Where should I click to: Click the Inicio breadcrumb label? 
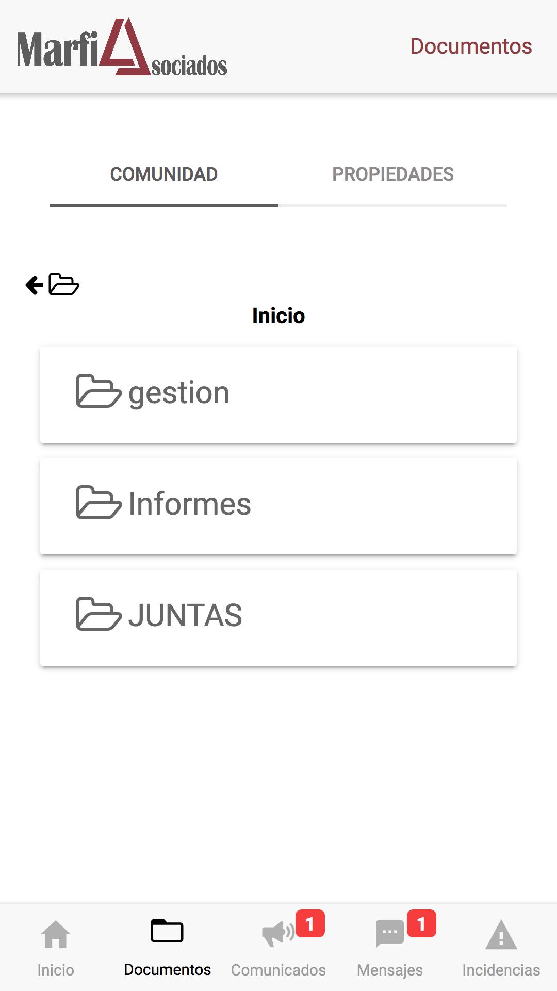[278, 316]
